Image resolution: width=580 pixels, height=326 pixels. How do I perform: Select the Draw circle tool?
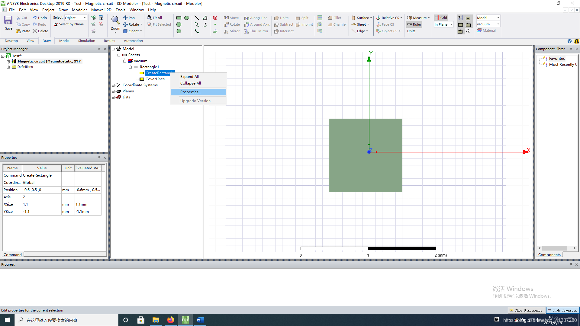tap(179, 24)
